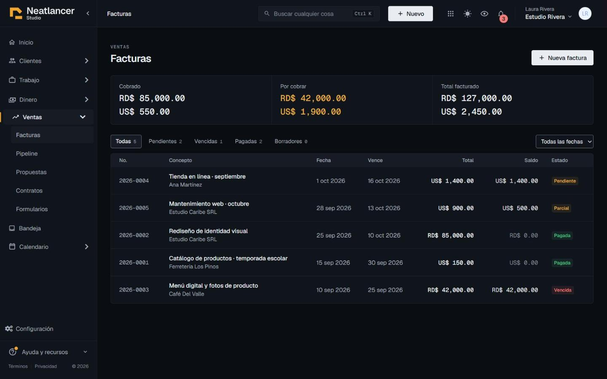The width and height of the screenshot is (607, 379).
Task: Click the Clientes people icon
Action: [12, 61]
